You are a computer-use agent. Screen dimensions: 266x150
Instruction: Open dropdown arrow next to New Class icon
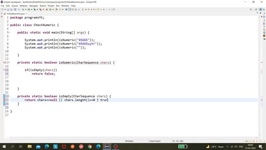coord(53,10)
